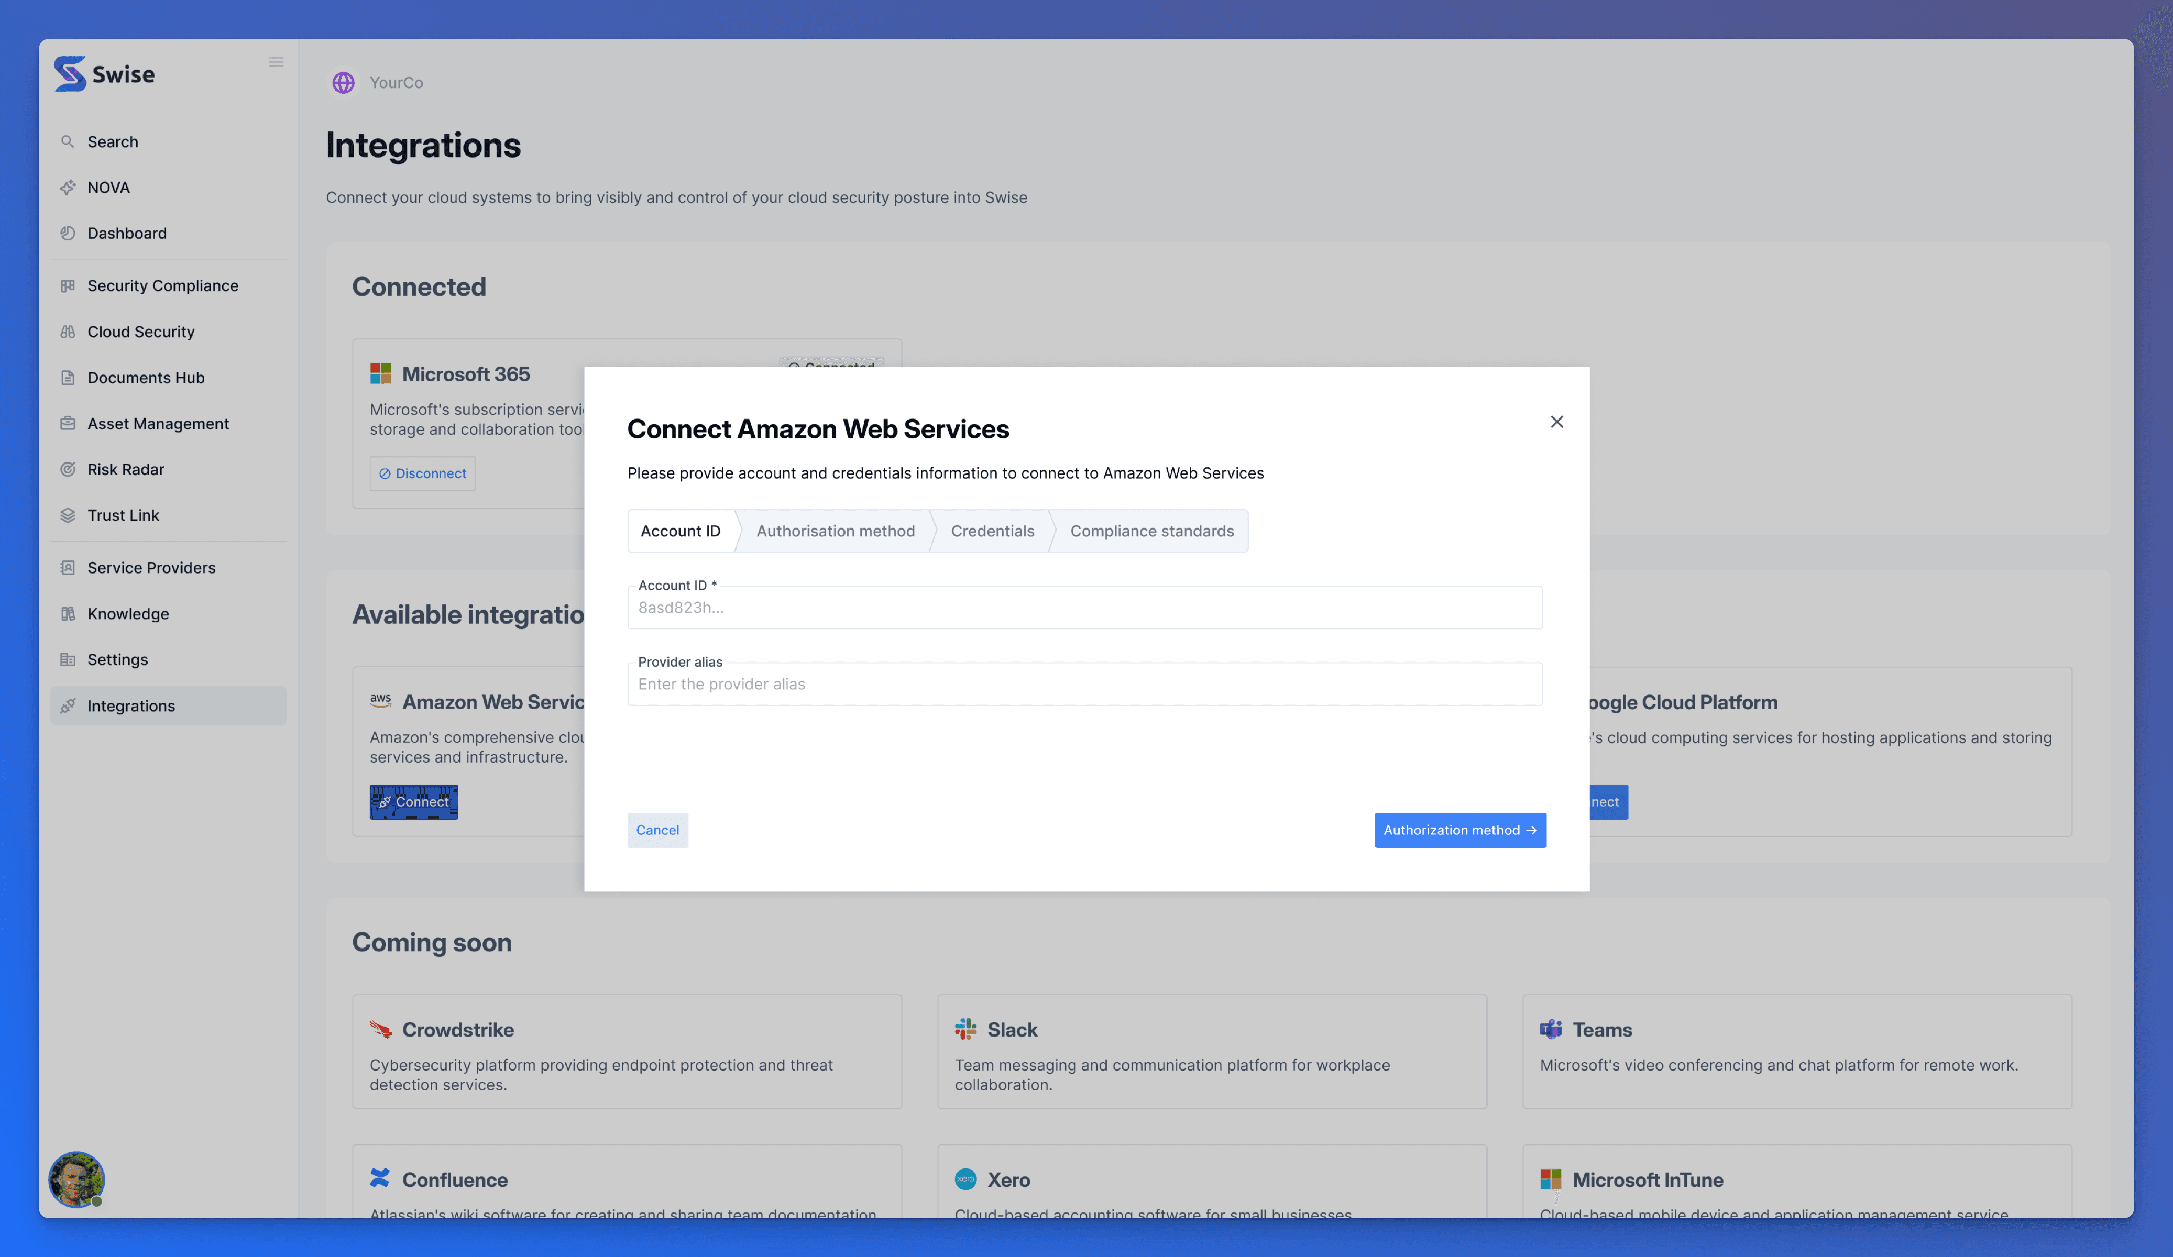
Task: Navigate to Service Providers
Action: (168, 567)
